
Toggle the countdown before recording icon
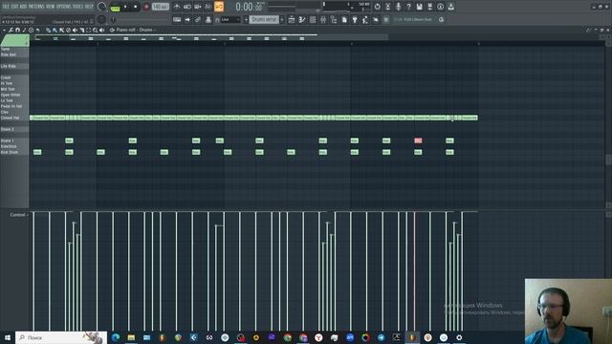click(x=198, y=7)
